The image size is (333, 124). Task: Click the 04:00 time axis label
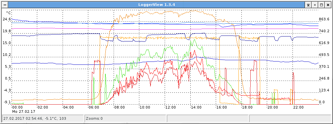click(69, 108)
